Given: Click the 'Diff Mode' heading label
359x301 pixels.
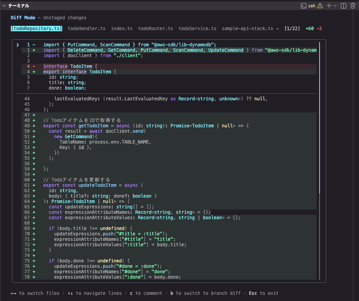Looking at the screenshot, I should [23, 18].
